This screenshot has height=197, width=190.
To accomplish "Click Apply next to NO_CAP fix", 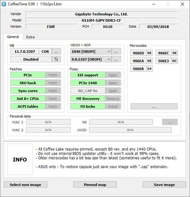I will [x=113, y=91].
